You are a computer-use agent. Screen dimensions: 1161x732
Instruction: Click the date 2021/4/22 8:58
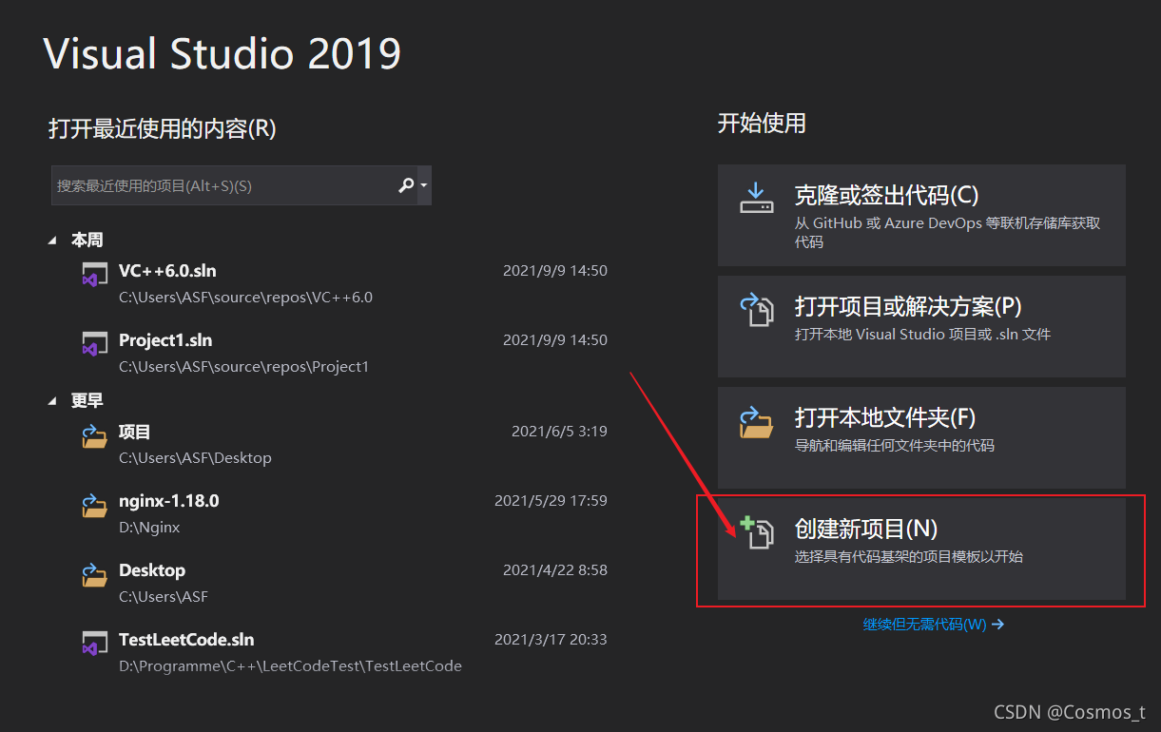[x=555, y=570]
